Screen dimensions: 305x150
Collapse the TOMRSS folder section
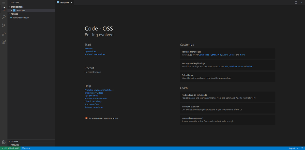(14, 14)
